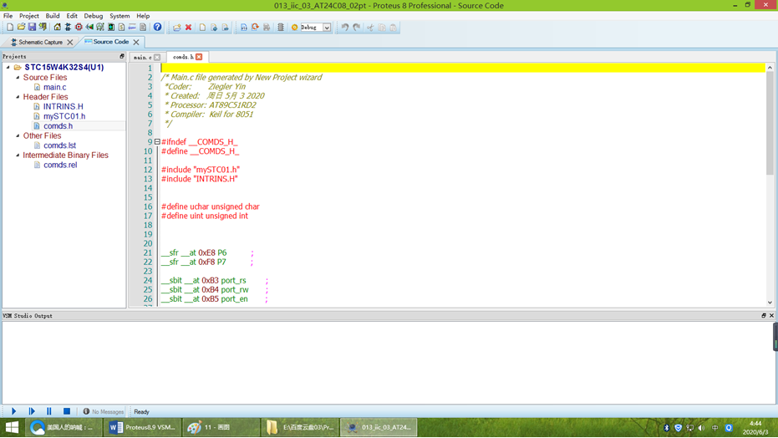
Task: Collapse the Source Files folder
Action: click(x=18, y=78)
